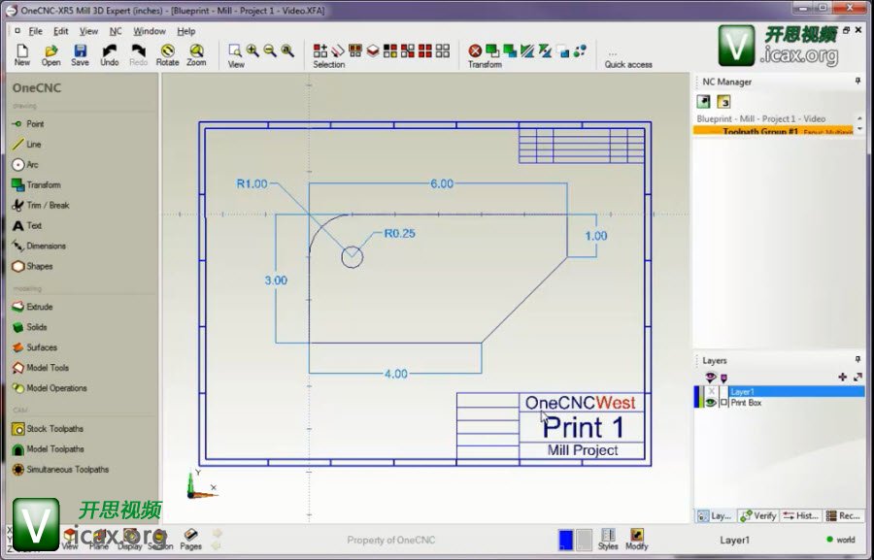Click the red X delete icon in Transform
This screenshot has height=560, width=874.
475,50
